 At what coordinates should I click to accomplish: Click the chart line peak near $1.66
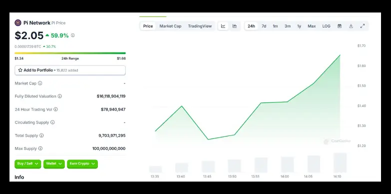(x=340, y=55)
